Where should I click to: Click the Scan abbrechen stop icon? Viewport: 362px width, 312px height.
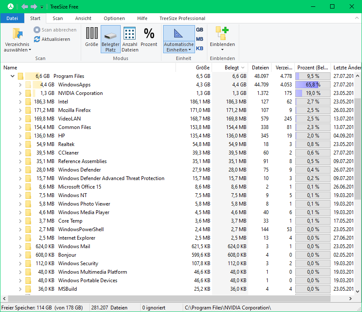pyautogui.click(x=37, y=30)
